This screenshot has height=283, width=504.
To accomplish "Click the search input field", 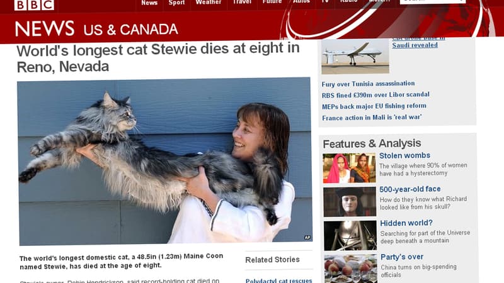I will click(433, 2).
